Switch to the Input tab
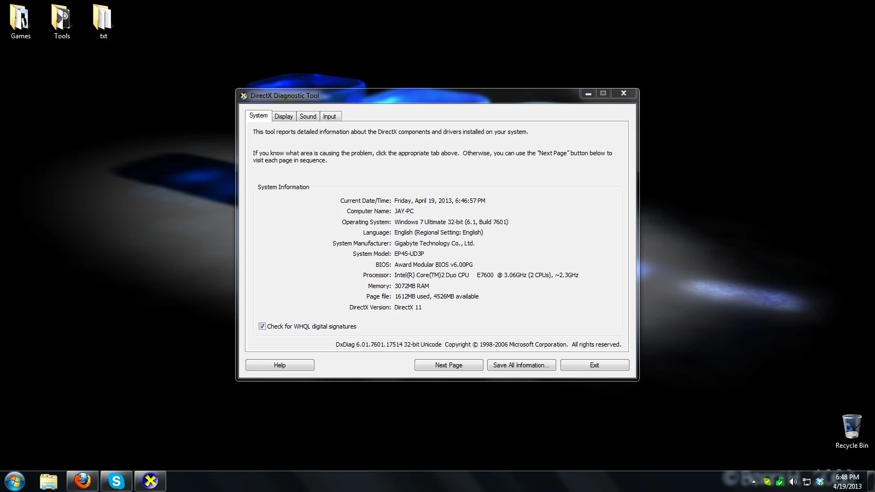875x492 pixels. [329, 116]
